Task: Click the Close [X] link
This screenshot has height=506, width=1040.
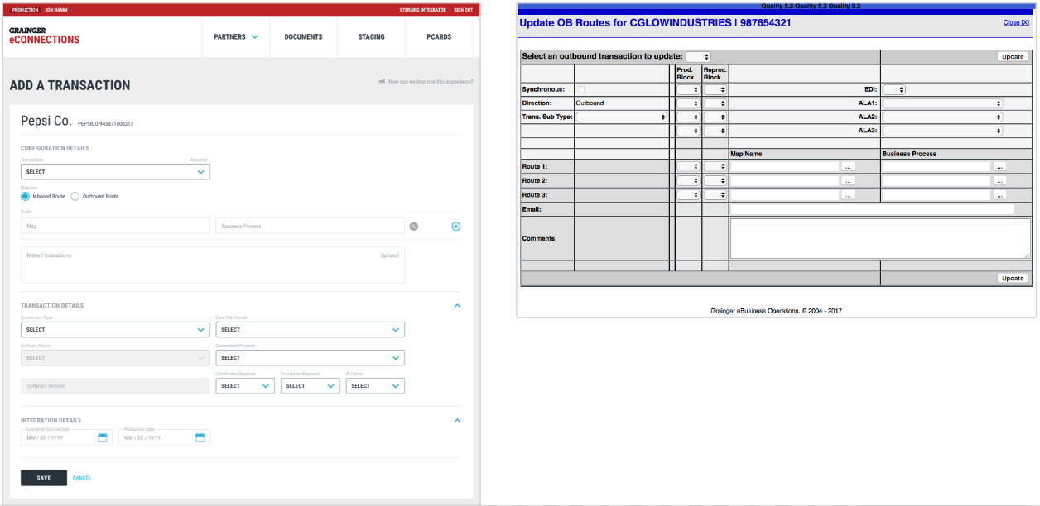Action: click(1016, 23)
